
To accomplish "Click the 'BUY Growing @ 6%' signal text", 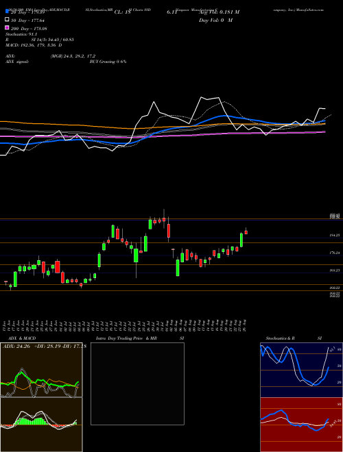I will [x=108, y=62].
